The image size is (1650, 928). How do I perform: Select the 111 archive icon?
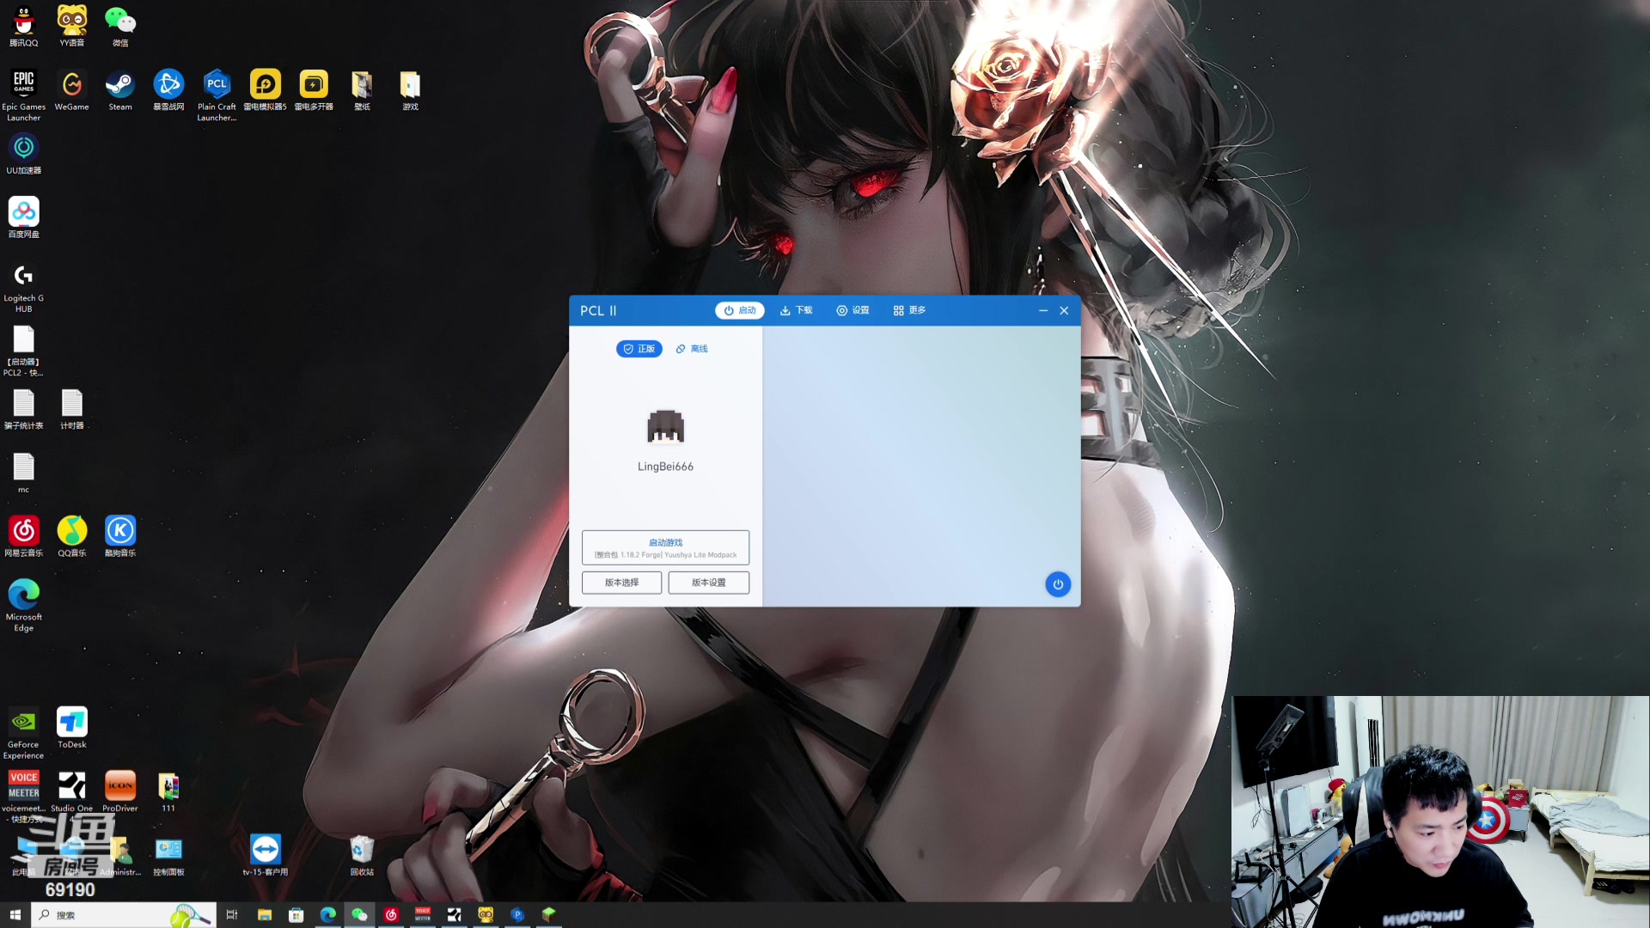click(x=168, y=791)
